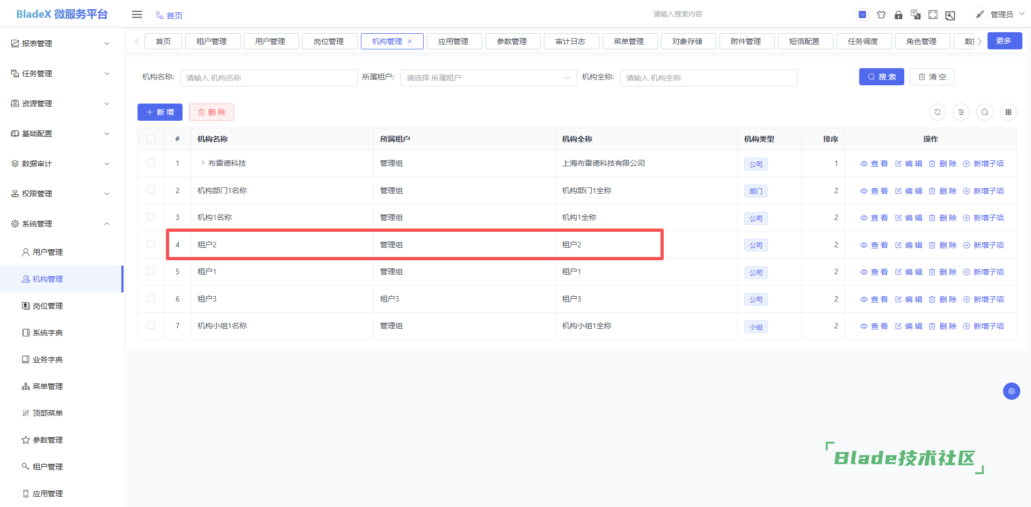Switch to the 应用管理 tab
Screen dimensions: 1031x507
(454, 41)
